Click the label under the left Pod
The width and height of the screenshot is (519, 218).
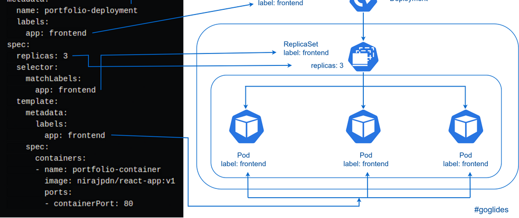pyautogui.click(x=244, y=159)
